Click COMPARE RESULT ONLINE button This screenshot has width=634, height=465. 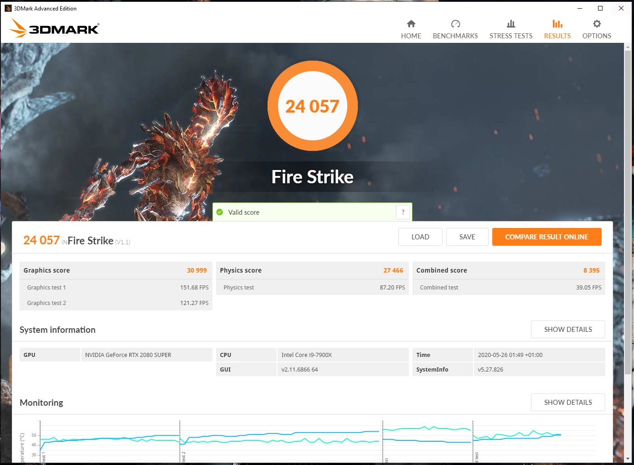pyautogui.click(x=547, y=237)
